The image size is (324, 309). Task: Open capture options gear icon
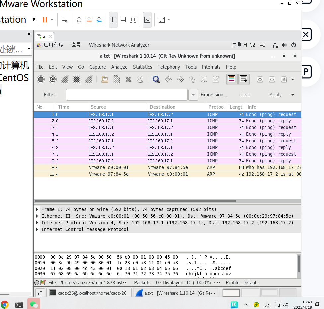tap(53, 79)
